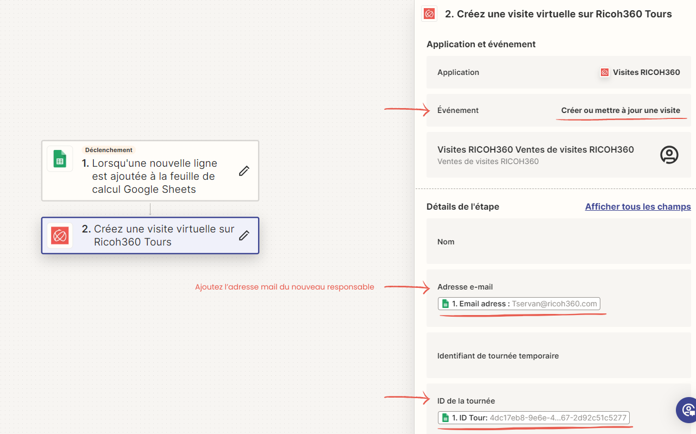The image size is (696, 434).
Task: Open Afficher tous les champs link
Action: pos(638,206)
